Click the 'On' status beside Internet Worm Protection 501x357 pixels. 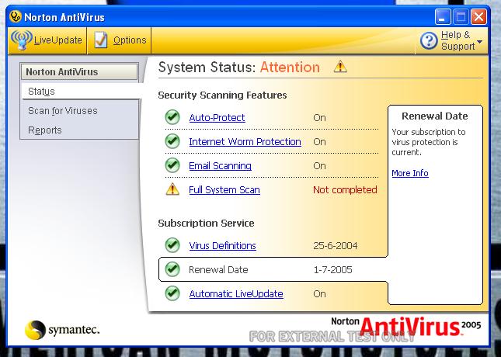pos(319,142)
